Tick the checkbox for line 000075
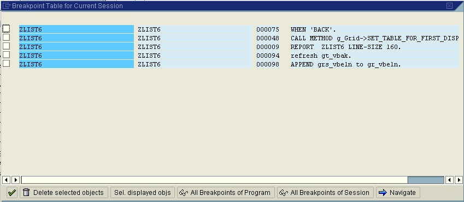Screen dimensions: 464x202 pos(6,29)
